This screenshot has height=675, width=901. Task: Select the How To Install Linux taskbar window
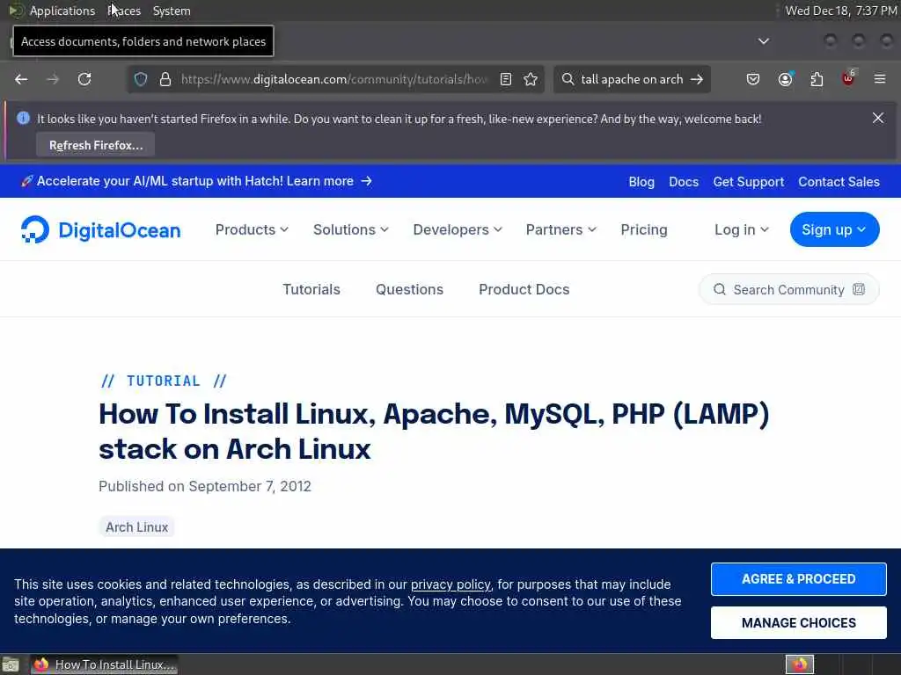pos(104,664)
